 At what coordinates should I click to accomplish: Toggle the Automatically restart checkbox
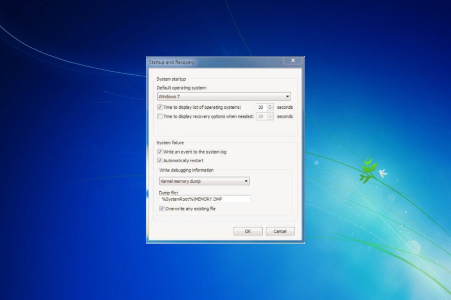click(160, 161)
